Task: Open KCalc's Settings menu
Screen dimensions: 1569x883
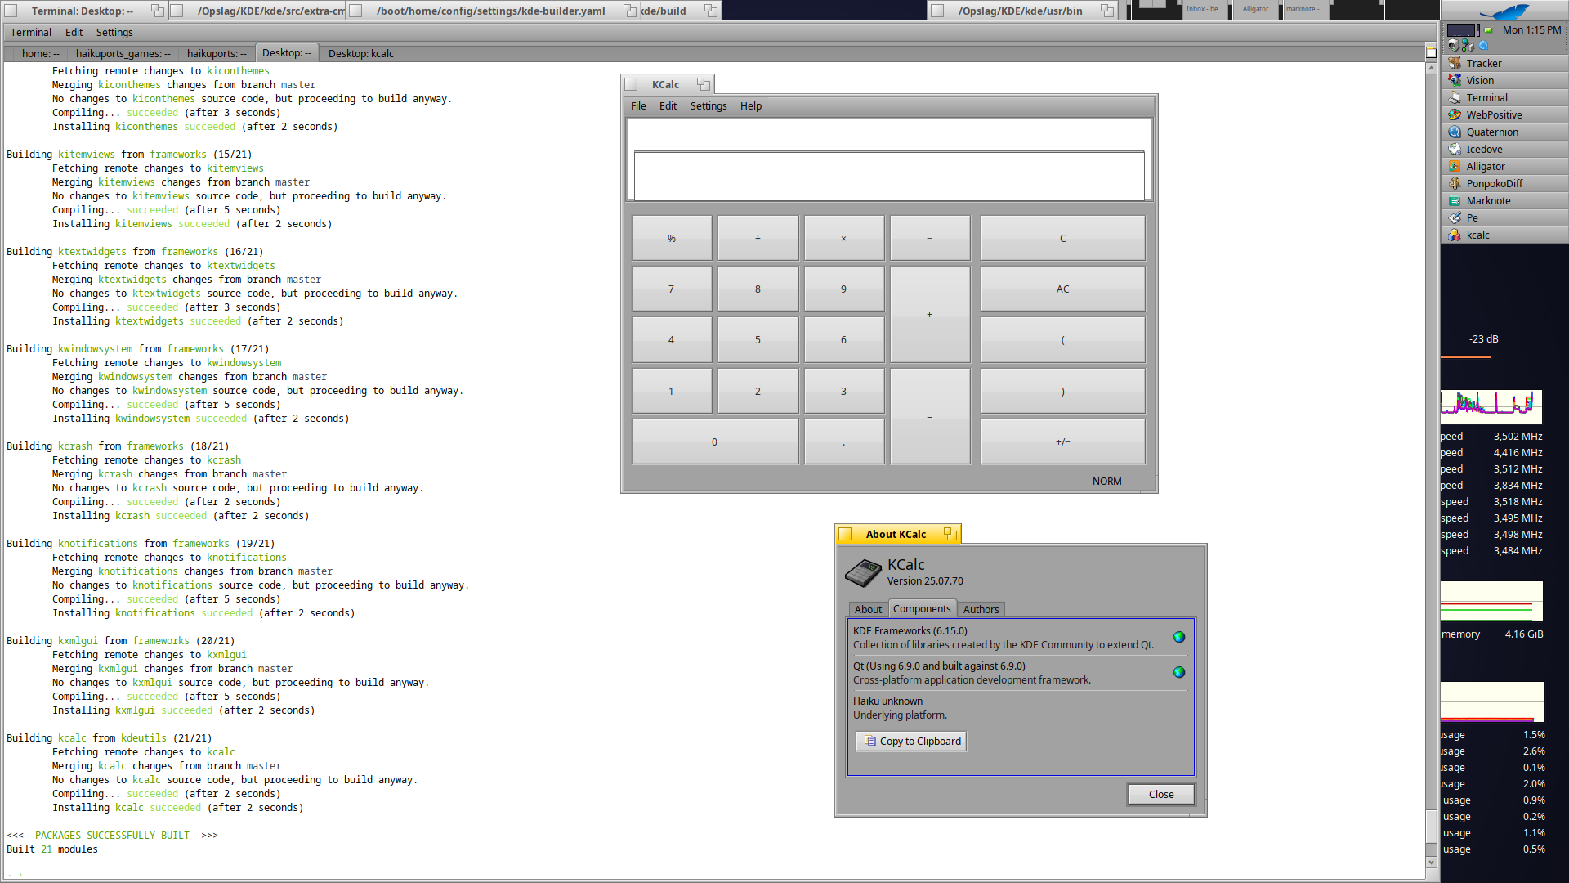Action: pos(708,105)
